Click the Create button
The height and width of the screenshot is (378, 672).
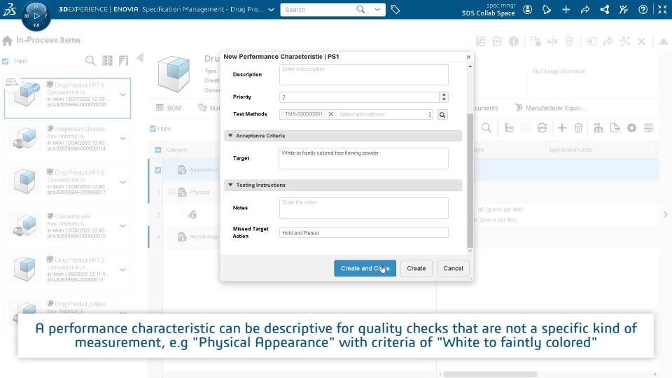pyautogui.click(x=416, y=268)
